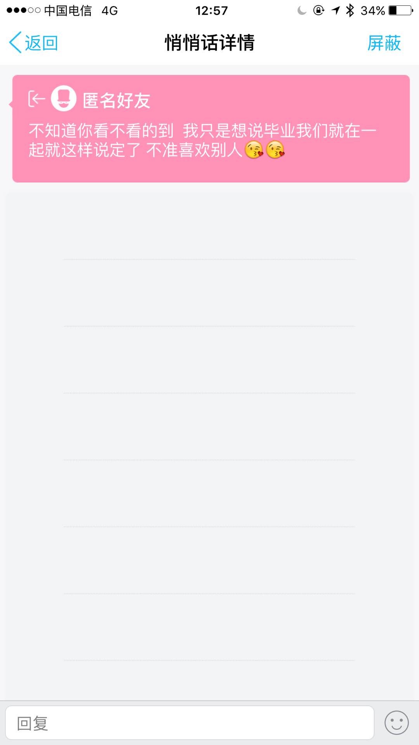
Task: Tap the back chevron arrow
Action: pos(16,43)
